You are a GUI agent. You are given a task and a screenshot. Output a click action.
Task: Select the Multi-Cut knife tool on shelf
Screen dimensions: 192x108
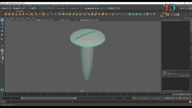[x=118, y=14]
